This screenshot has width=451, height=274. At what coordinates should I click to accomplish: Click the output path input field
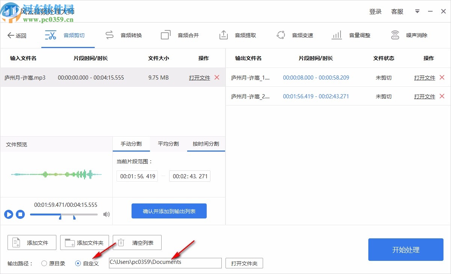tap(165, 263)
